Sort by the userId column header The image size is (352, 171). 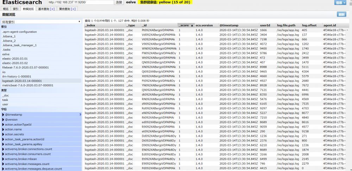[267, 25]
